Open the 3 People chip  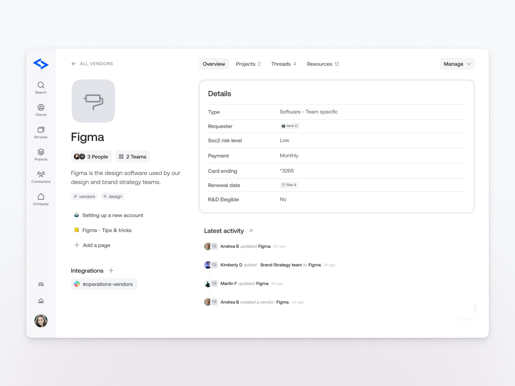tap(92, 157)
